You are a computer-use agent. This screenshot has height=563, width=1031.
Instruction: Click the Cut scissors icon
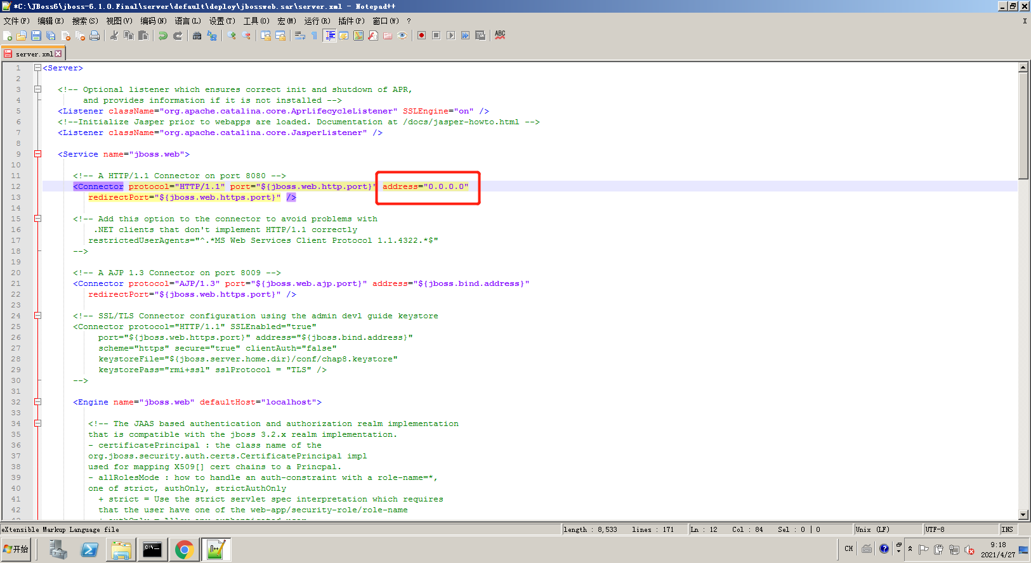coord(114,36)
